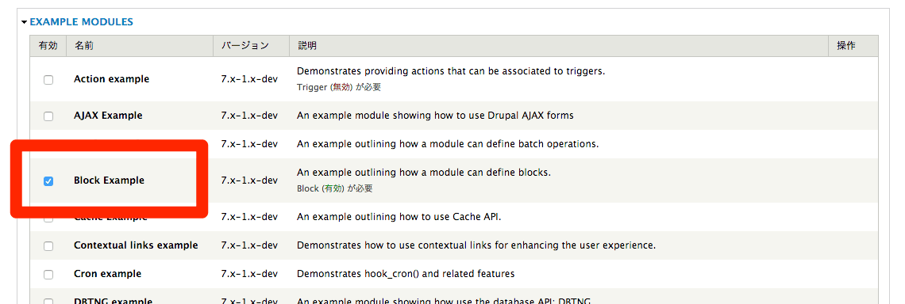
Task: Click the 'Contextual links example' module name
Action: point(136,245)
